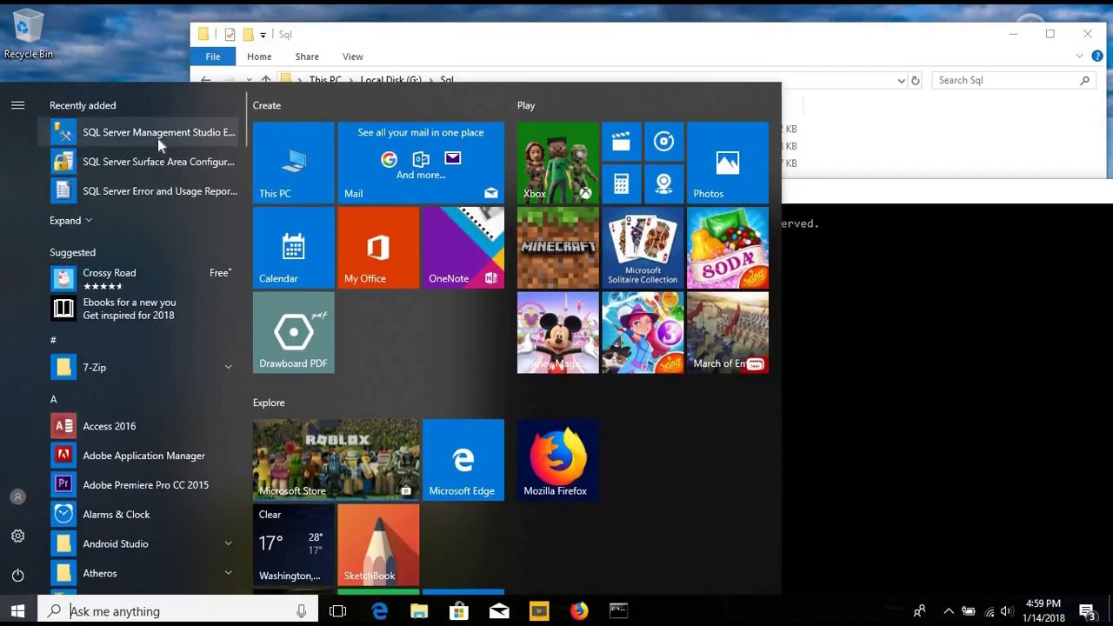Open Candy Crush Soda tile
The width and height of the screenshot is (1113, 626).
728,248
